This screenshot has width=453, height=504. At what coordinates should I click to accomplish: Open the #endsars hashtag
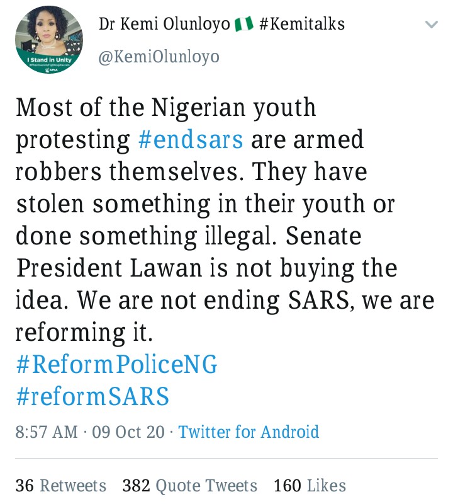coord(190,139)
